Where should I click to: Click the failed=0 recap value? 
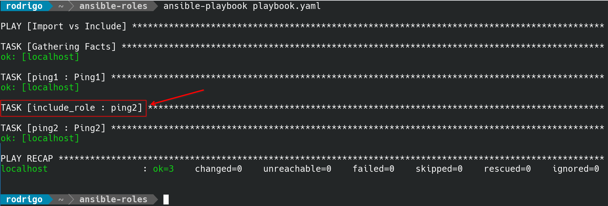pos(373,169)
